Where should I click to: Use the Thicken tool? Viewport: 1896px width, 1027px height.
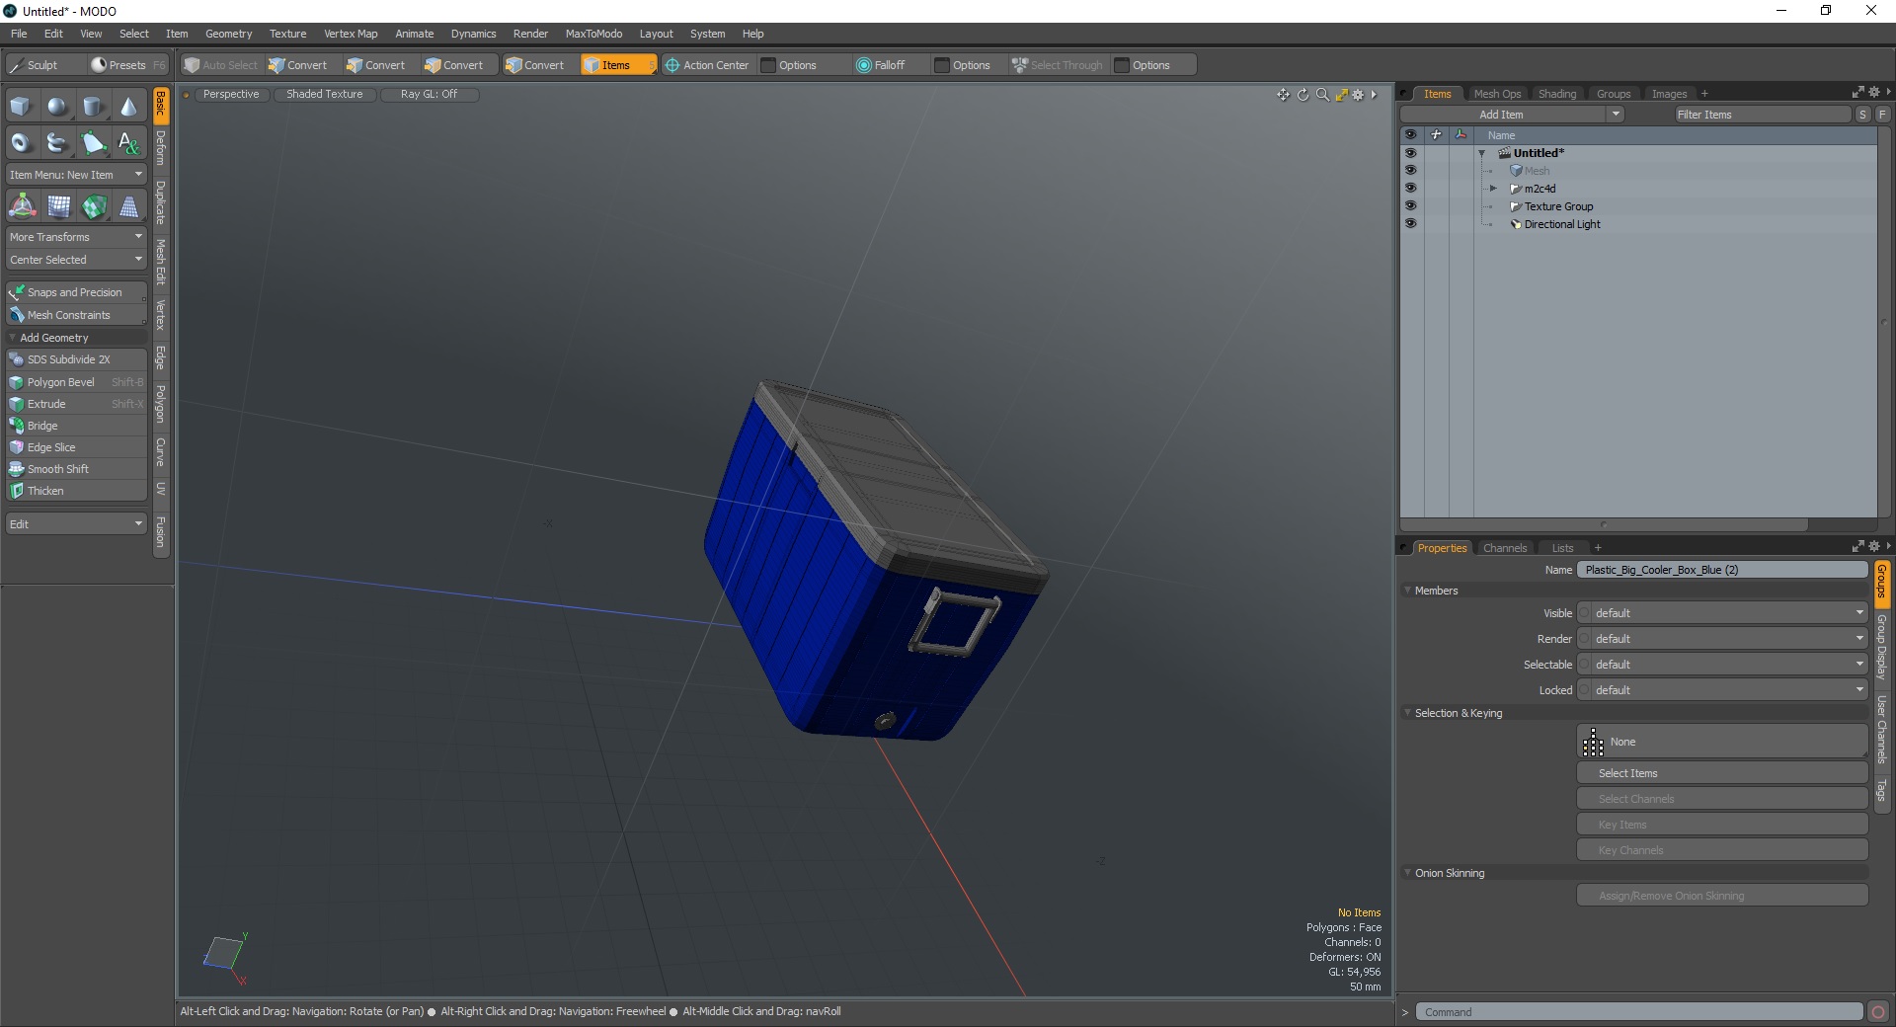click(x=76, y=491)
